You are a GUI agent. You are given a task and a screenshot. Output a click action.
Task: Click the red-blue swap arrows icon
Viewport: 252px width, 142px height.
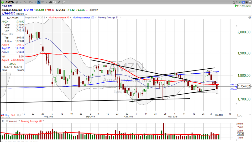(x=2, y=115)
